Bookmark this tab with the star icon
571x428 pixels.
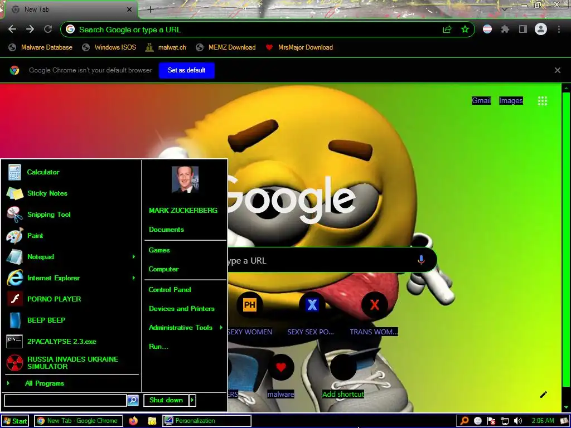[465, 30]
